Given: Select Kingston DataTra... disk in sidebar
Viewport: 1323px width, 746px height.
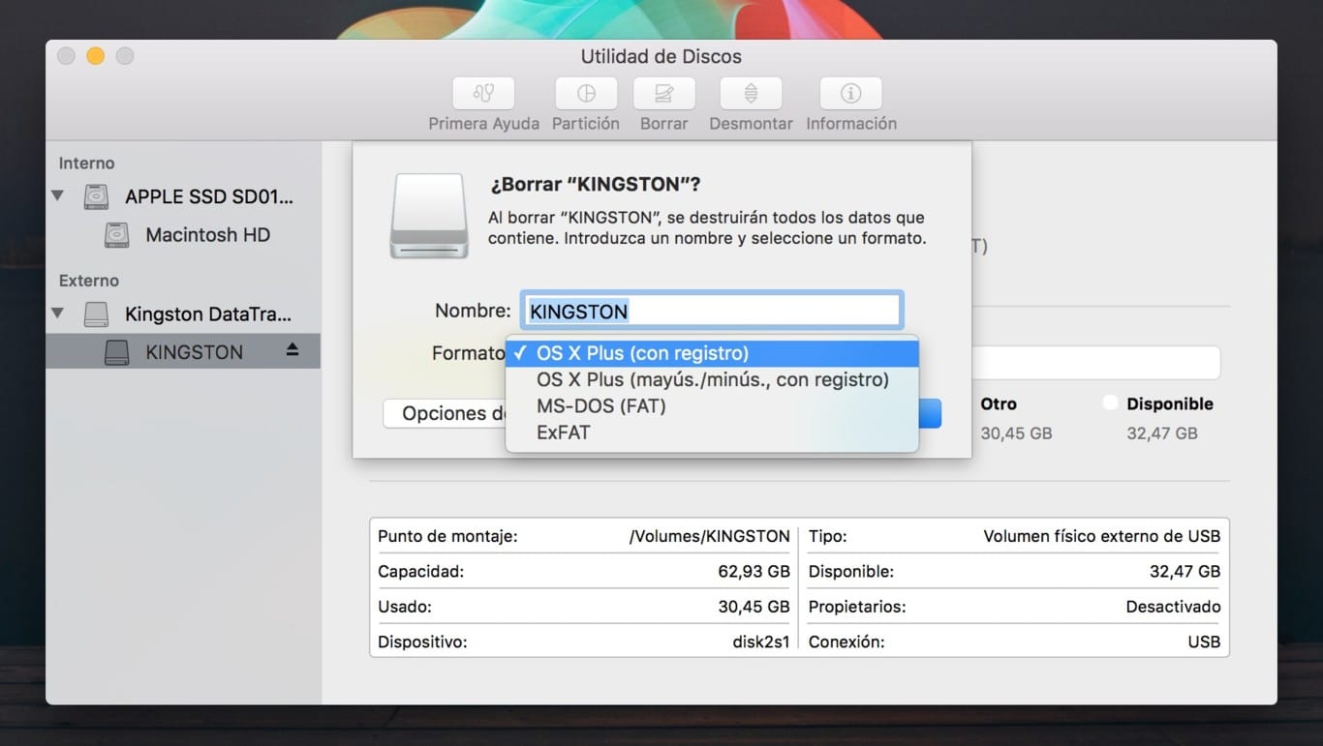Looking at the screenshot, I should 208,314.
